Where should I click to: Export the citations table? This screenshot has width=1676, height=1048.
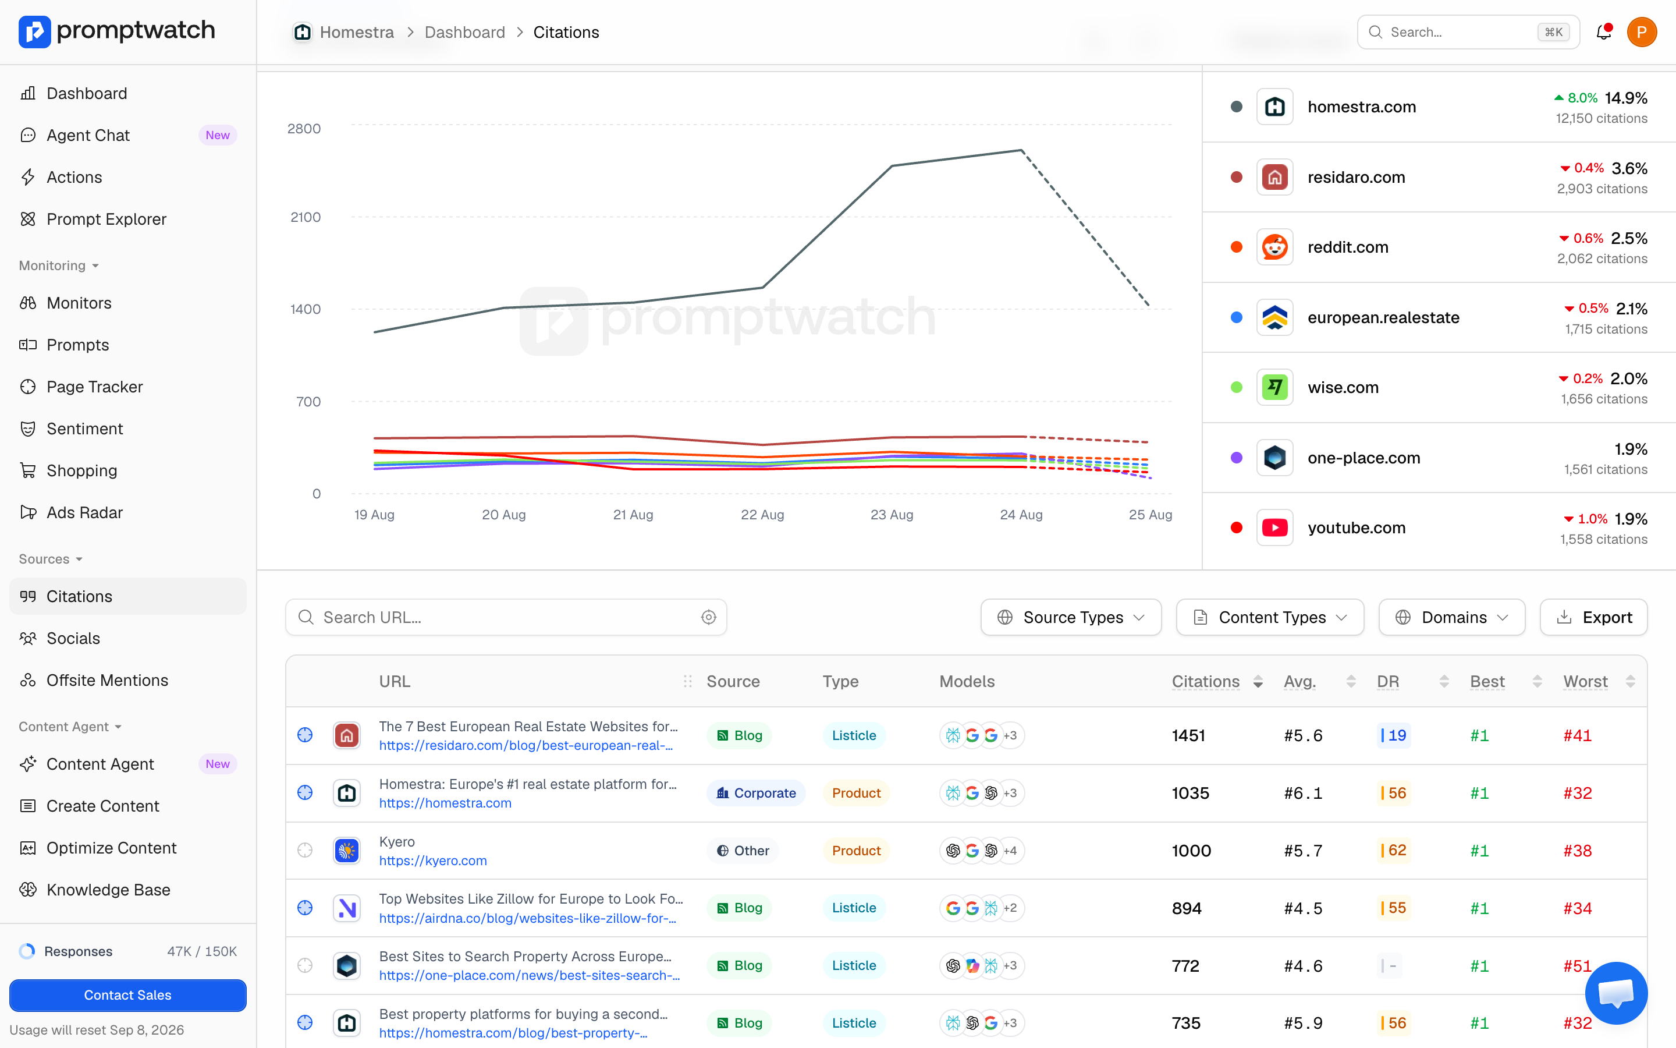pos(1593,617)
